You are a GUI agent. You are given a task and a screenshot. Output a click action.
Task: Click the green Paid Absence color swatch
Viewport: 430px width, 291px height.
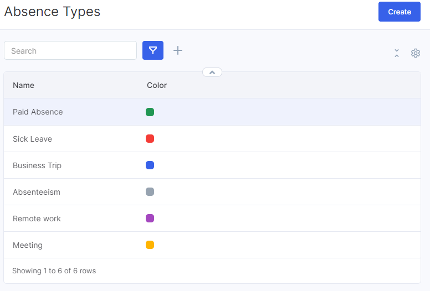coord(150,112)
